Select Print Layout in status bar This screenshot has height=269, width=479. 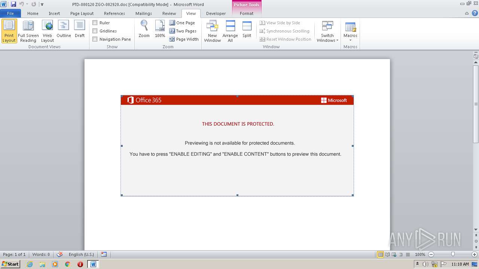click(380, 254)
